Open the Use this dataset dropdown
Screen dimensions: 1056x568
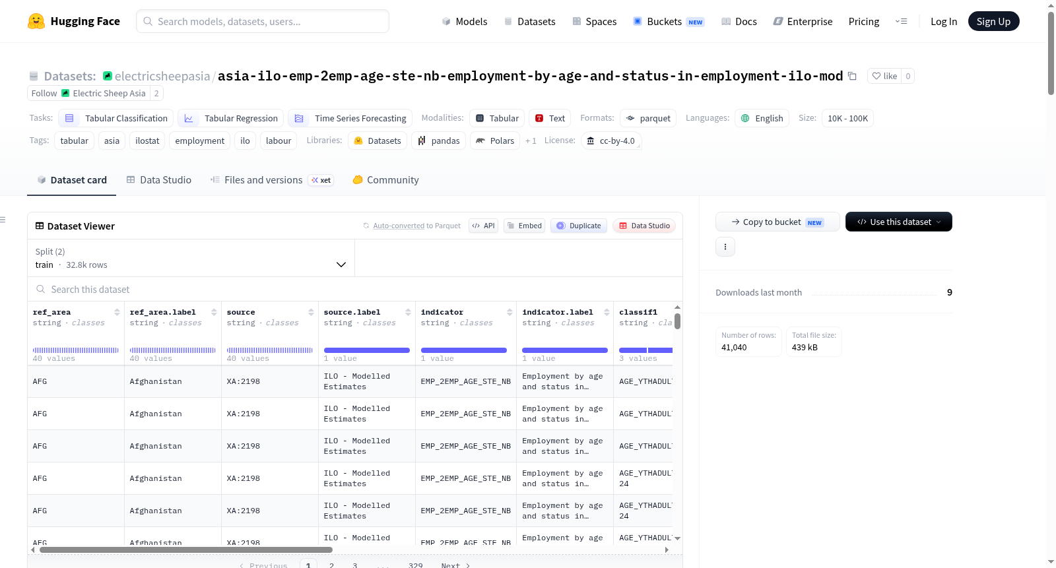coord(899,222)
